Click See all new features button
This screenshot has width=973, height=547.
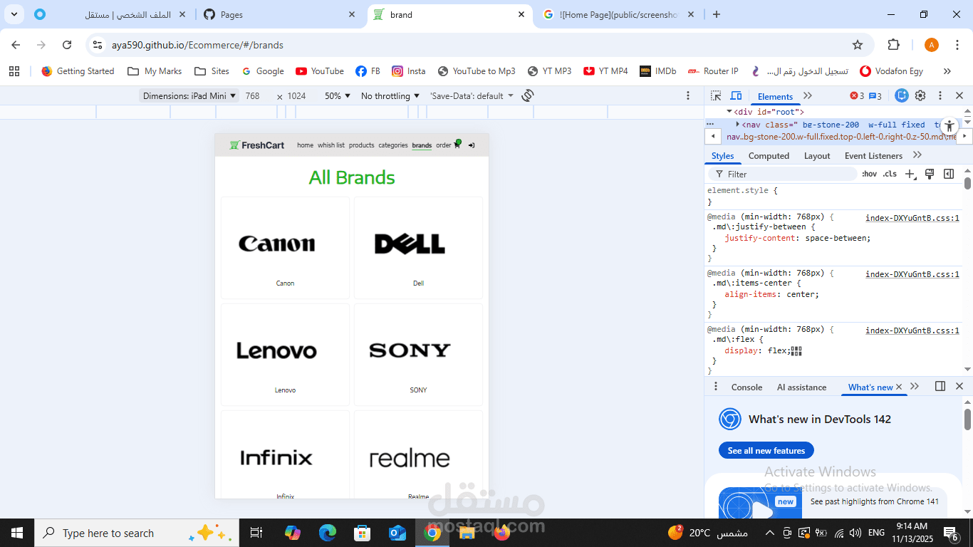[x=766, y=450]
